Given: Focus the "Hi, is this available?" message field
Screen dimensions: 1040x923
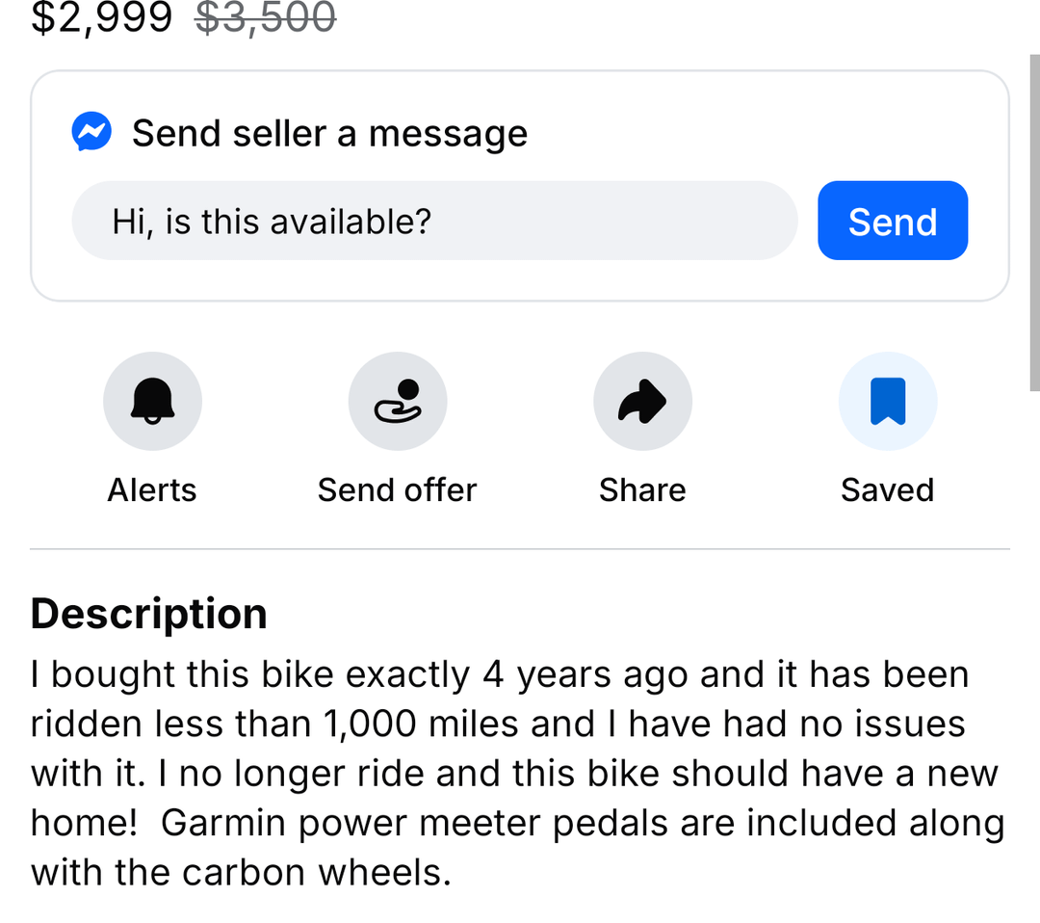Looking at the screenshot, I should [x=434, y=221].
